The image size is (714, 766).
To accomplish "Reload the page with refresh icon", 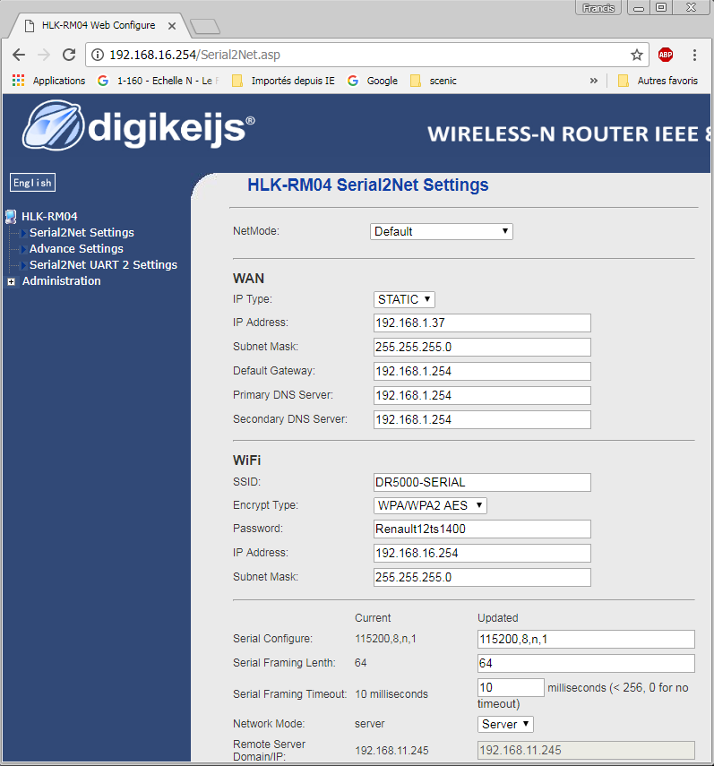I will click(69, 55).
